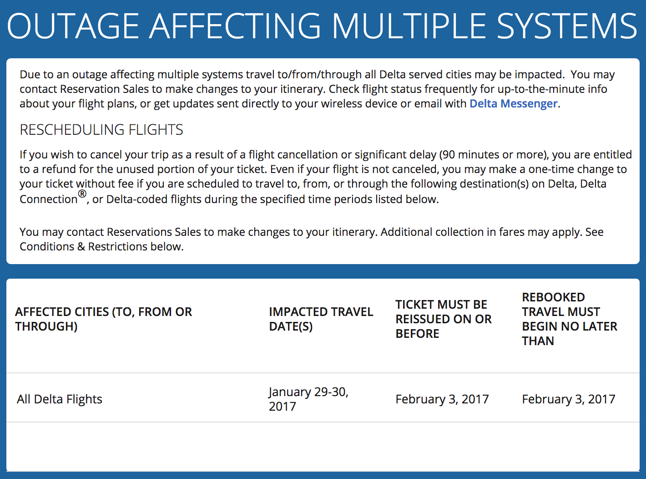Viewport: 646px width, 479px height.
Task: Select the 'Affected Cities (To, From or Through)' column header
Action: [x=104, y=319]
